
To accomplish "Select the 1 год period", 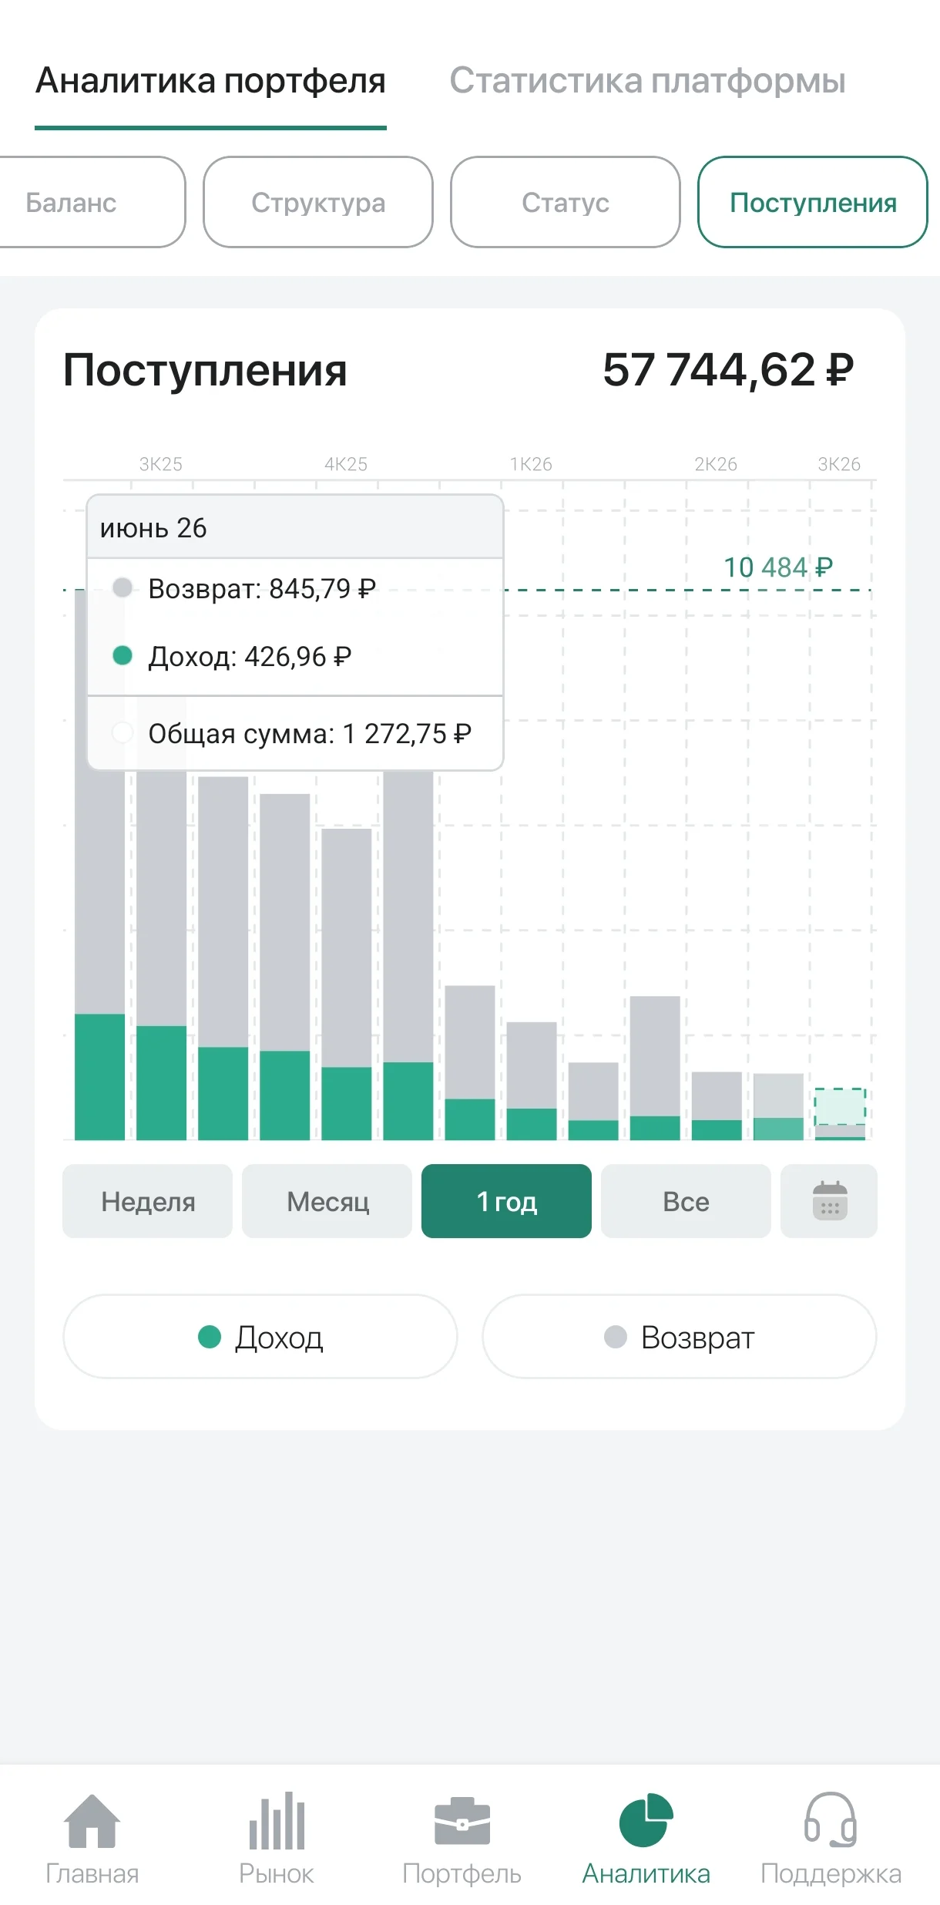I will pyautogui.click(x=506, y=1201).
